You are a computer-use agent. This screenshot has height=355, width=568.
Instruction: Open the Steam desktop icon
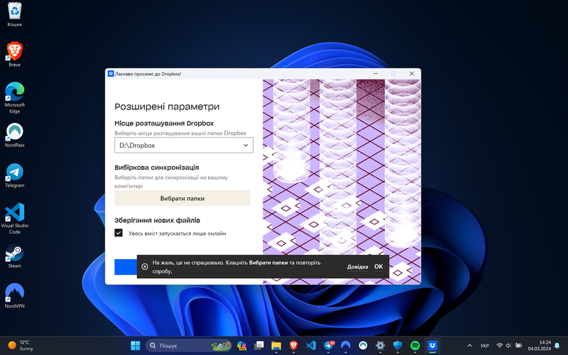coord(14,254)
